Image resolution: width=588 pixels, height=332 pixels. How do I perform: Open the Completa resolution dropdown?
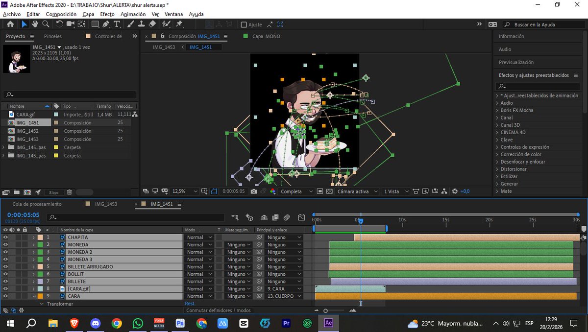pyautogui.click(x=297, y=191)
